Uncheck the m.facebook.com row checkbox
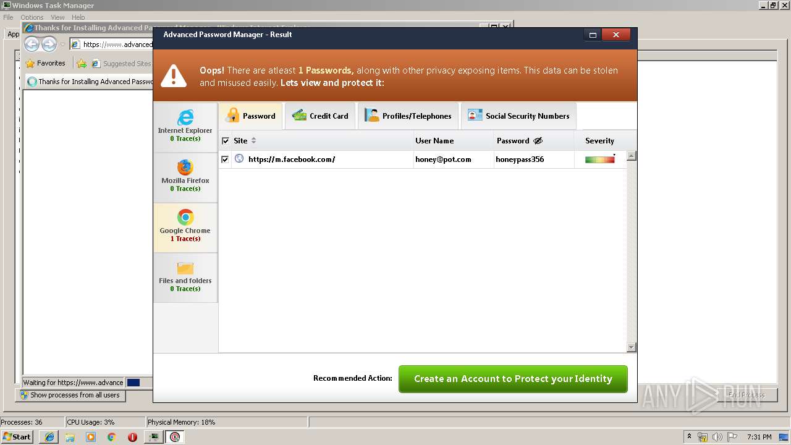The width and height of the screenshot is (791, 445). click(225, 159)
